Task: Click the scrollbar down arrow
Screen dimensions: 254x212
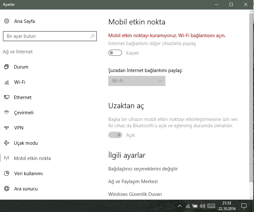Action: (251, 198)
